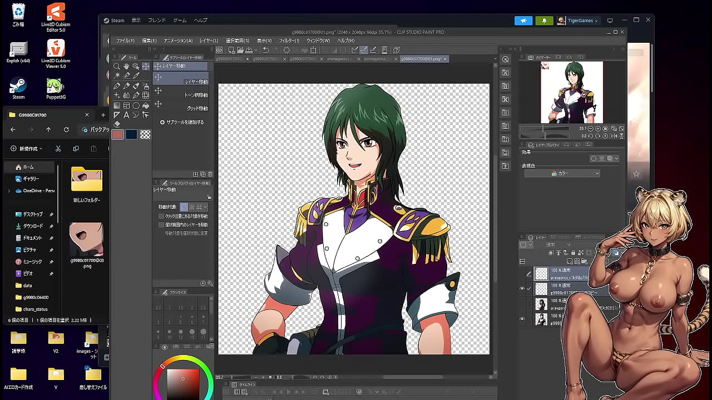Viewport: 712px width, 400px height.
Task: Select the Auto Select wand tool
Action: [x=116, y=76]
